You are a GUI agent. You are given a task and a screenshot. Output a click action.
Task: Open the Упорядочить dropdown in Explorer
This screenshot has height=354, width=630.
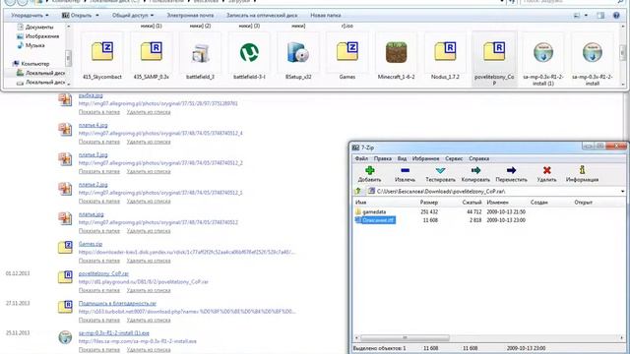tap(30, 16)
